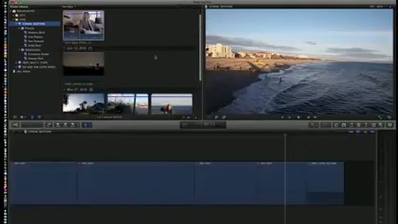
Task: Click the timeline playhead line
Action: (x=285, y=179)
